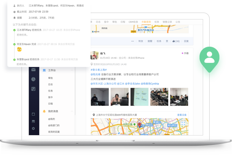
Task: Click the mail envelope icon in dark sidebar
Action: 33,70
